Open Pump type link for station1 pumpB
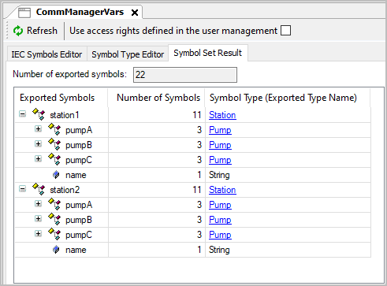The image size is (387, 286). click(220, 145)
